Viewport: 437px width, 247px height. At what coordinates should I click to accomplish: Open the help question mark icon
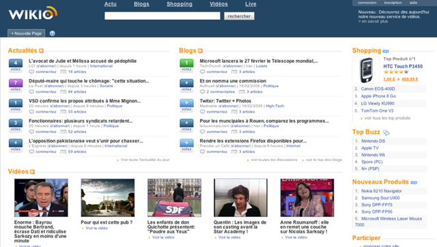pyautogui.click(x=52, y=33)
